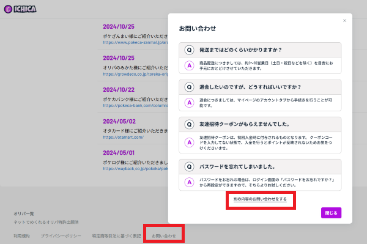This screenshot has height=244, width=367.
Task: Click the A icon of the 退会 answer
Action: pos(190,103)
